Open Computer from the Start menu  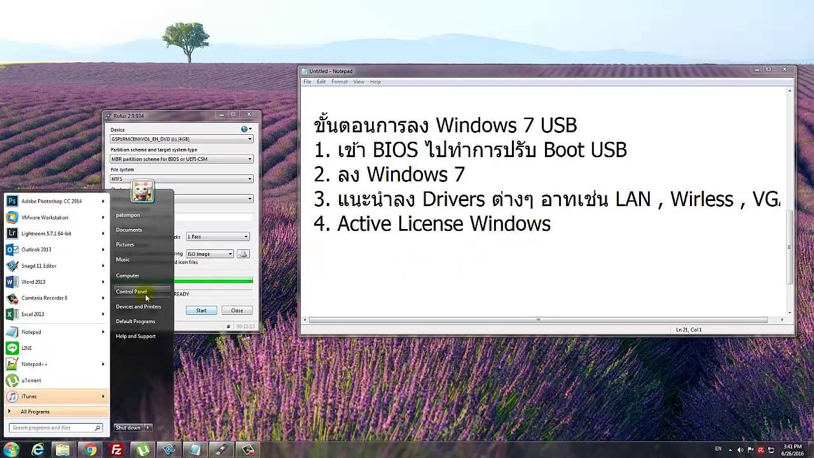pos(128,275)
